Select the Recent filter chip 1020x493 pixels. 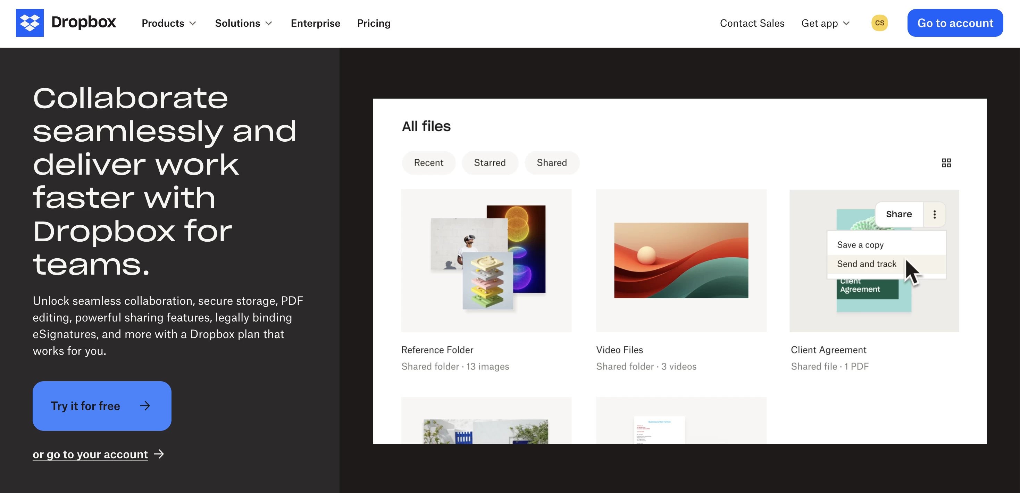pos(428,163)
